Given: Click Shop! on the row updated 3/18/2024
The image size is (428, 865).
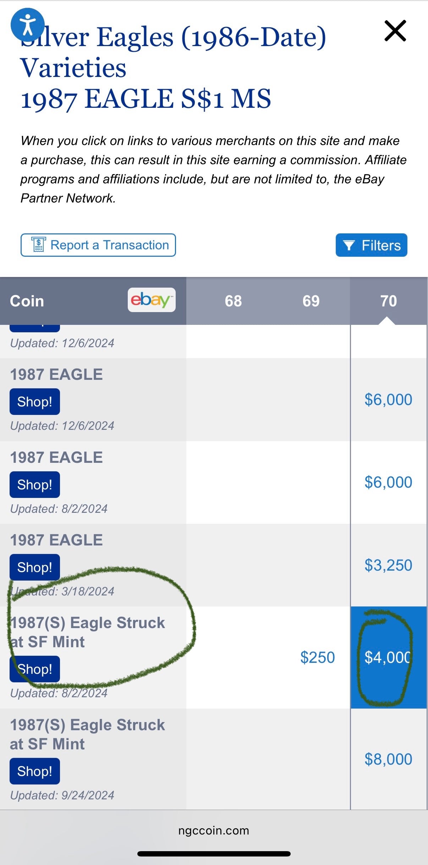Looking at the screenshot, I should point(34,567).
